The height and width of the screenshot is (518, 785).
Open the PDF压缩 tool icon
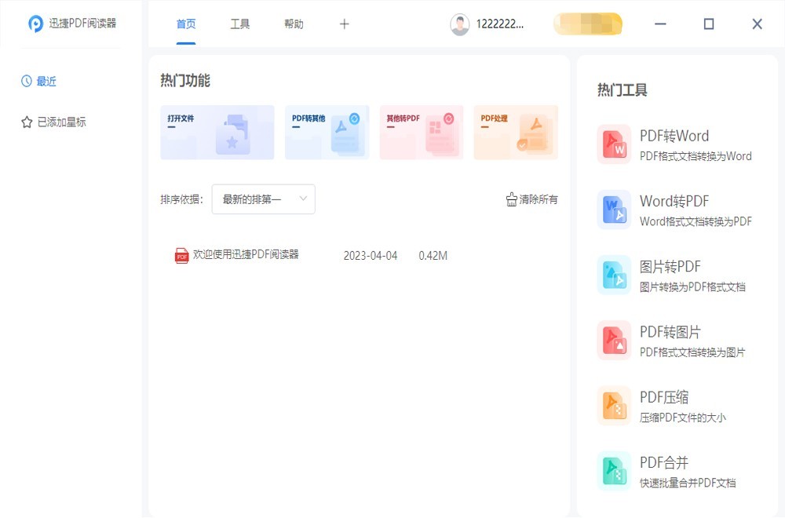pyautogui.click(x=613, y=405)
